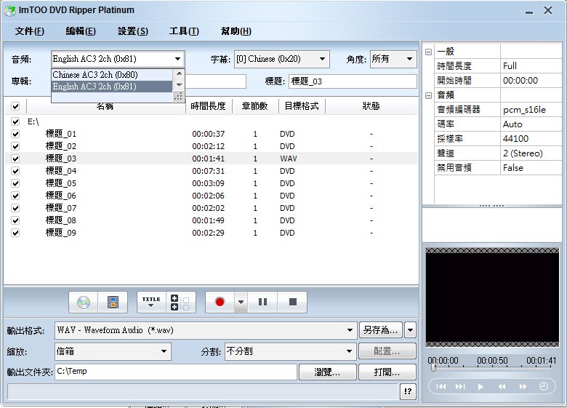Uncheck 標題_06 checkbox

pyautogui.click(x=15, y=196)
